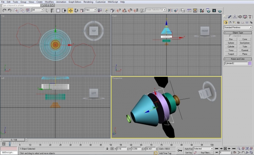Open the Layer Manager icon

(182, 11)
